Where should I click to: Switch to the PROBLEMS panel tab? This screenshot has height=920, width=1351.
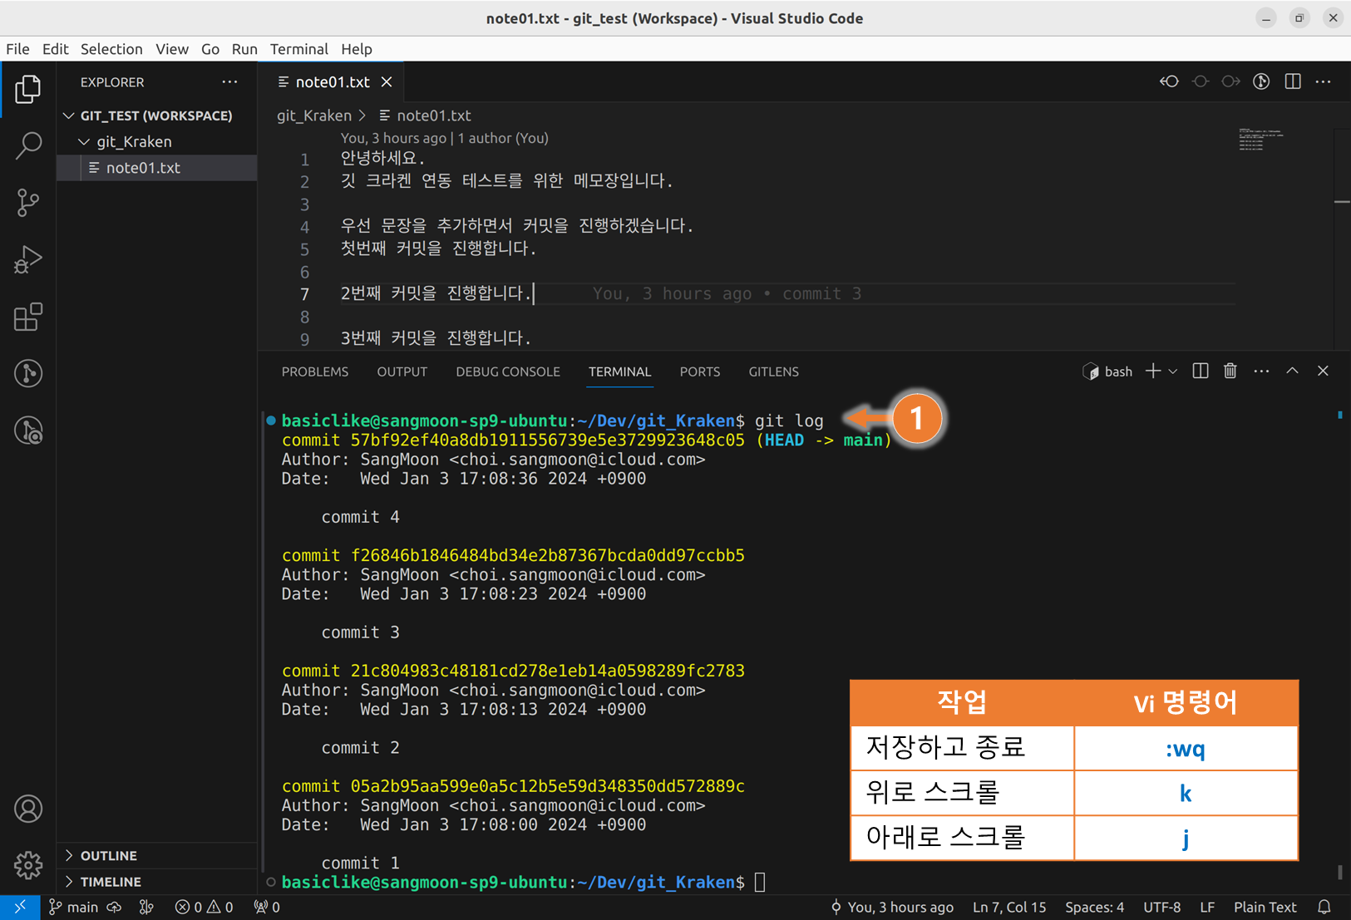click(315, 371)
